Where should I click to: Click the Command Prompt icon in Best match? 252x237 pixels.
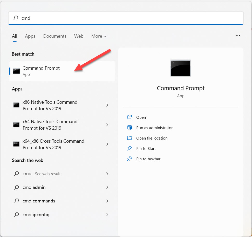tap(16, 71)
